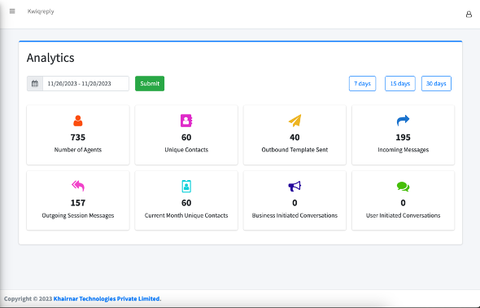This screenshot has width=480, height=308.
Task: Click the calendar icon beside date range
Action: [x=35, y=84]
